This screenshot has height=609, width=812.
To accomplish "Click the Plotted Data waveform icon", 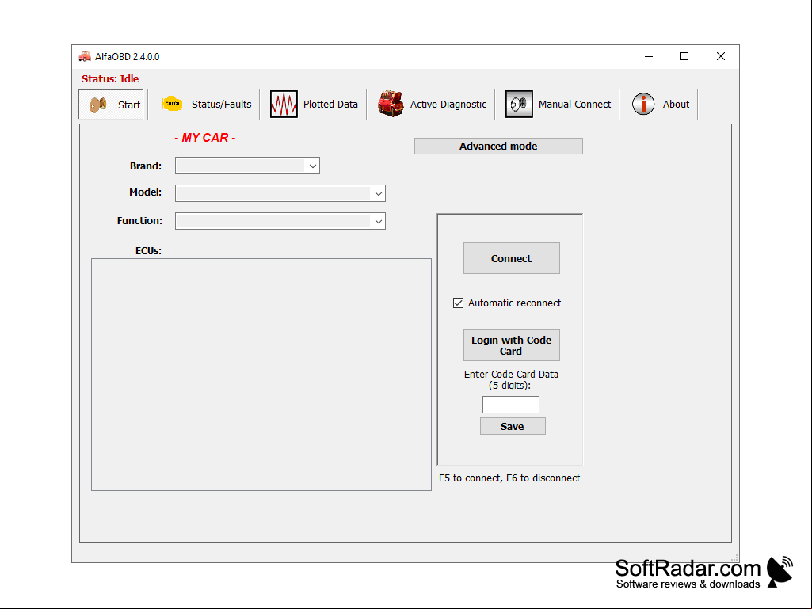I will (x=284, y=104).
